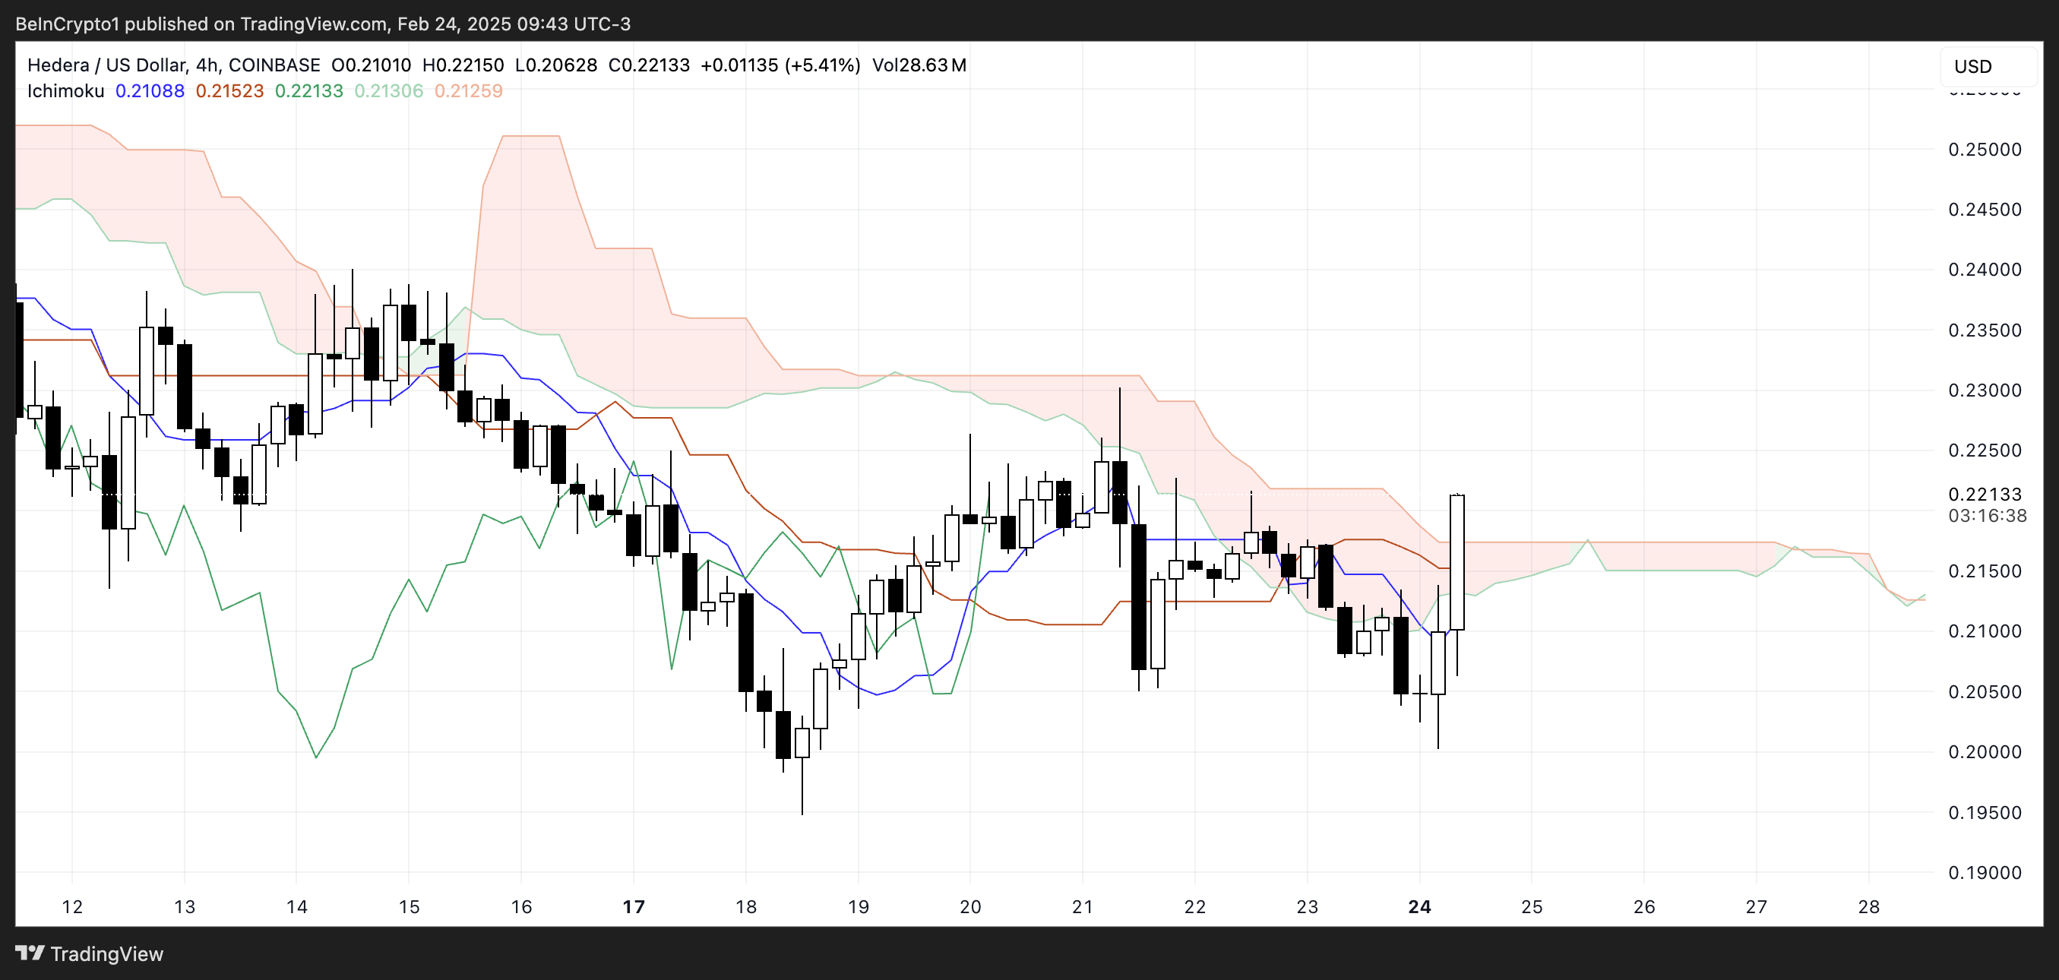Click the candle countdown timer 03:16:38

[1986, 516]
